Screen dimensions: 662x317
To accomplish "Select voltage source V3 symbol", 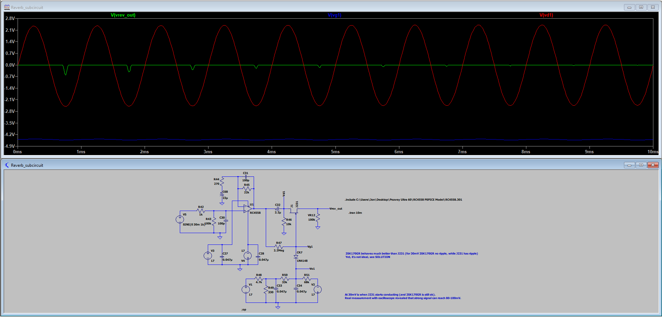I will [x=208, y=256].
